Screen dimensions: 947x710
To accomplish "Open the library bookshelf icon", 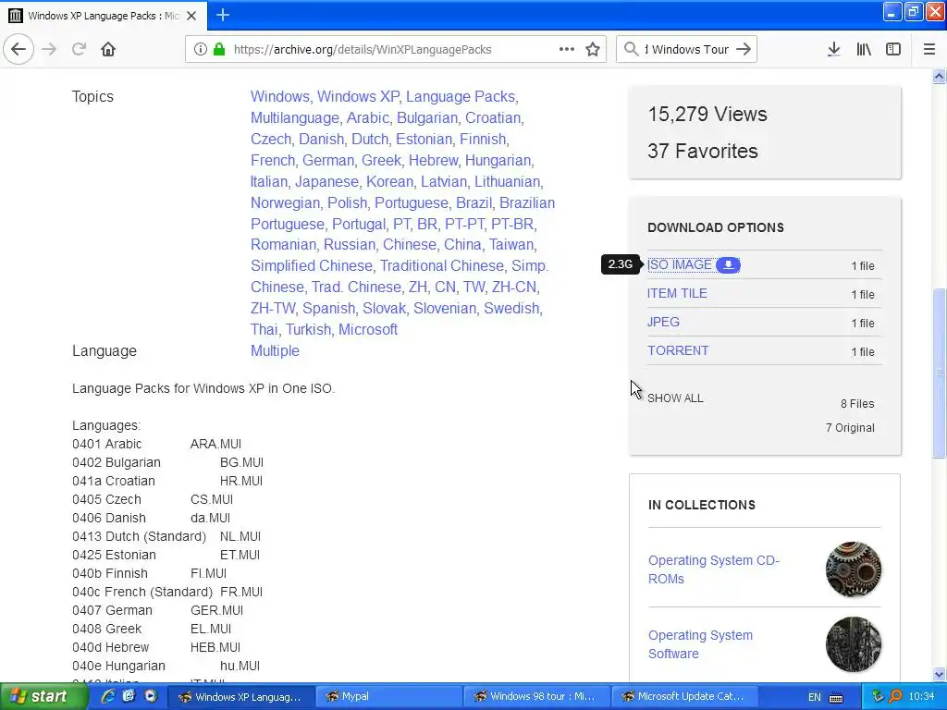I will (x=864, y=50).
